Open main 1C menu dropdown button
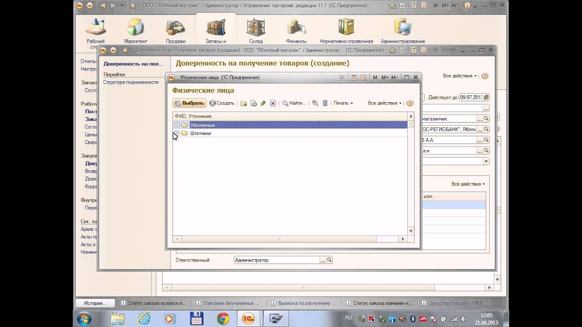 pos(90,5)
